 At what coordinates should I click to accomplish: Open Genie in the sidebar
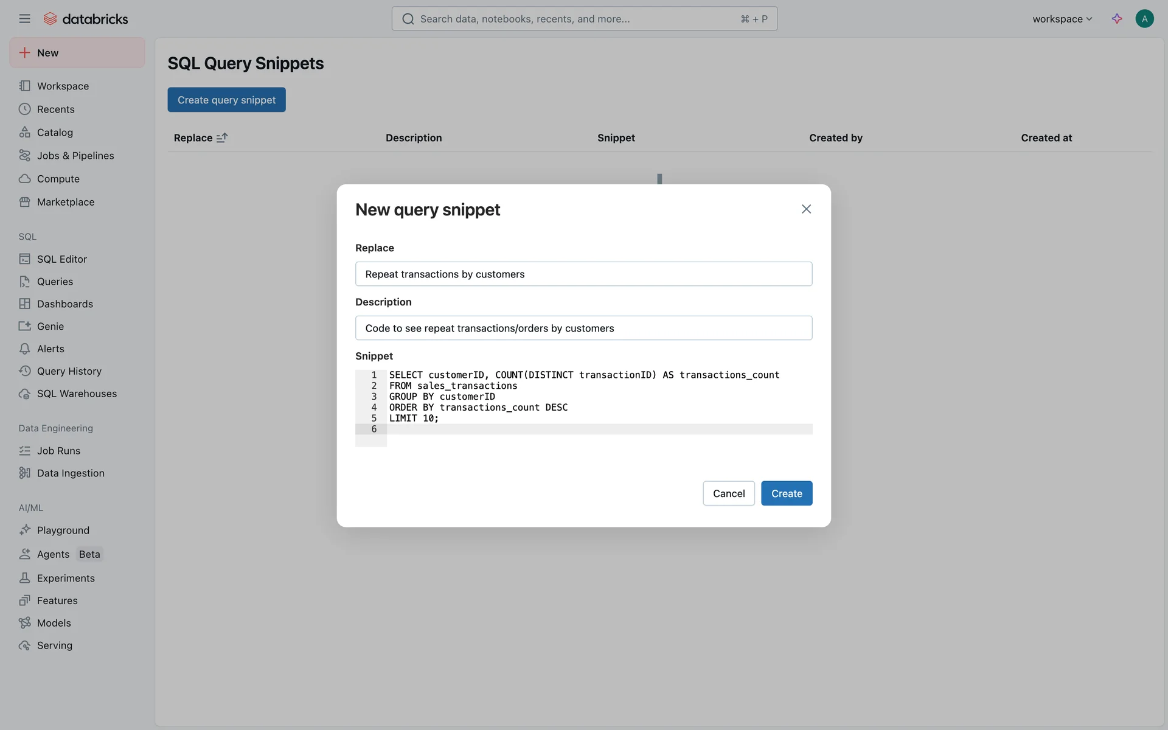click(x=50, y=327)
